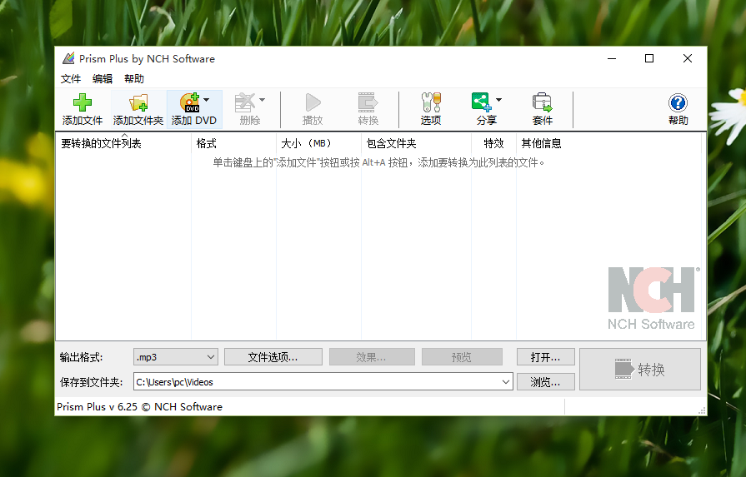
Task: Click the 添加 DVD disc icon
Action: (190, 102)
